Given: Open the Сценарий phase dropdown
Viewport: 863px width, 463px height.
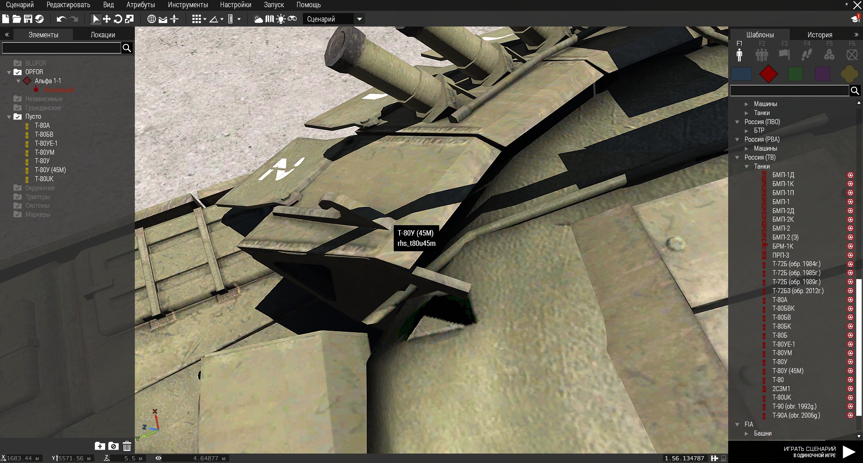Looking at the screenshot, I should click(333, 19).
